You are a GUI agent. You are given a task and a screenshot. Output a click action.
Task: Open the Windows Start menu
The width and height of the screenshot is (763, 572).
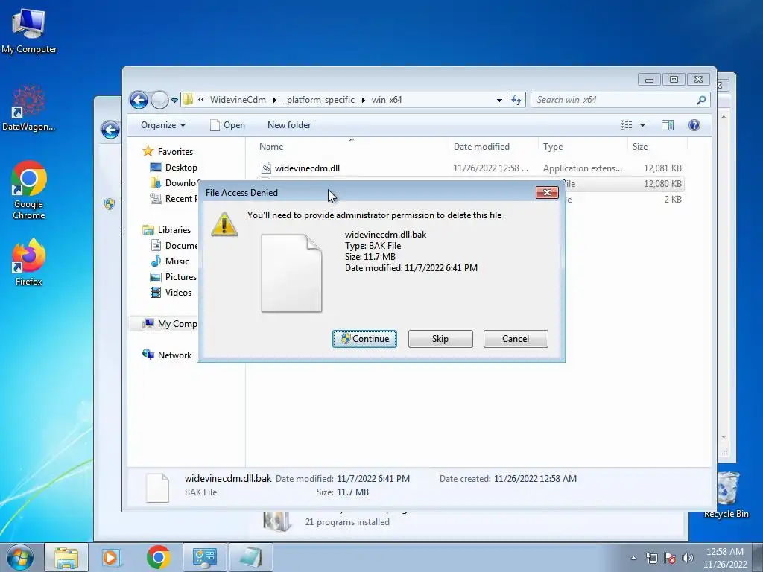pos(20,557)
